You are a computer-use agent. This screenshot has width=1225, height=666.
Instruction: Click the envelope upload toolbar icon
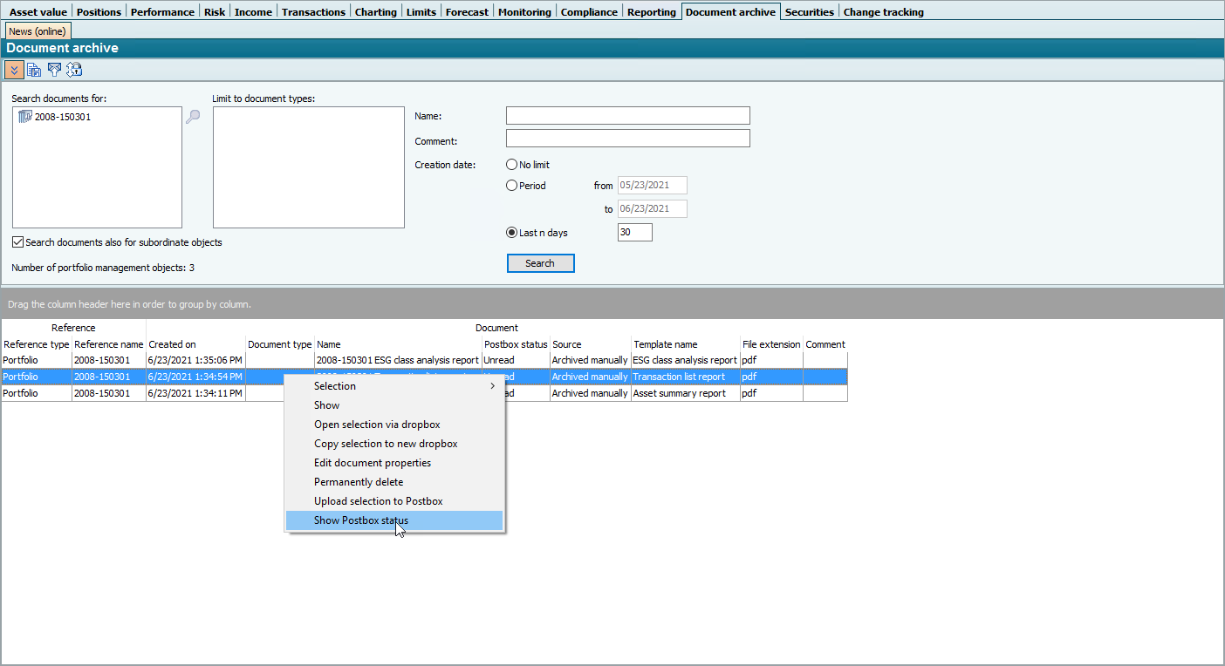click(54, 70)
